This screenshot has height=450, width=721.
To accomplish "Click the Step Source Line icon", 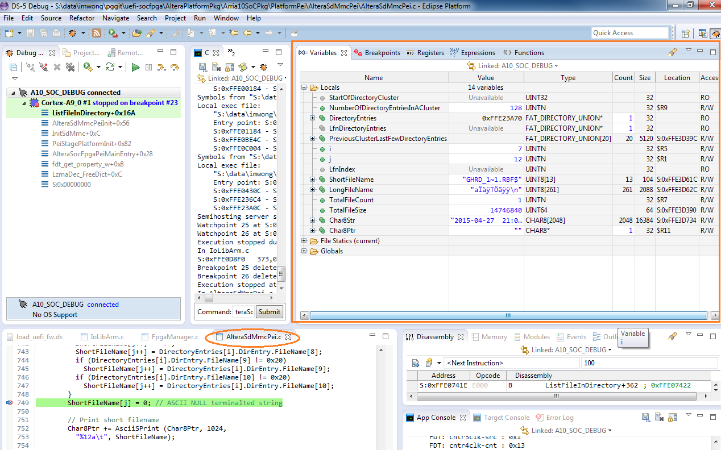I will (161, 67).
